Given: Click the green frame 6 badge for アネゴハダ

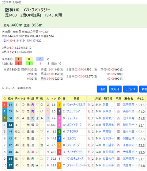Looking at the screenshot, I should 59,132.
